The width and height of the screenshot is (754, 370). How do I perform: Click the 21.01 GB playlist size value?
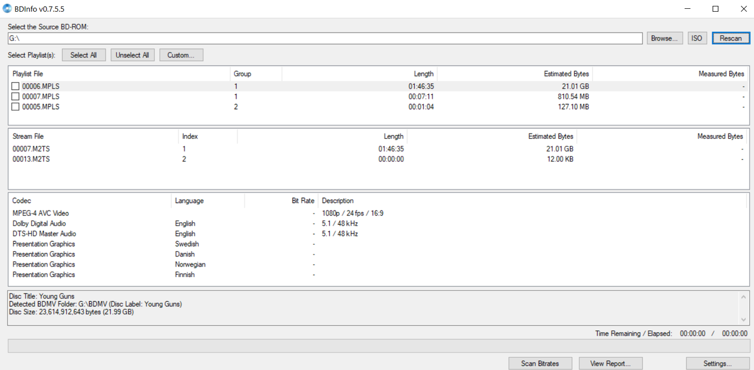pyautogui.click(x=576, y=86)
